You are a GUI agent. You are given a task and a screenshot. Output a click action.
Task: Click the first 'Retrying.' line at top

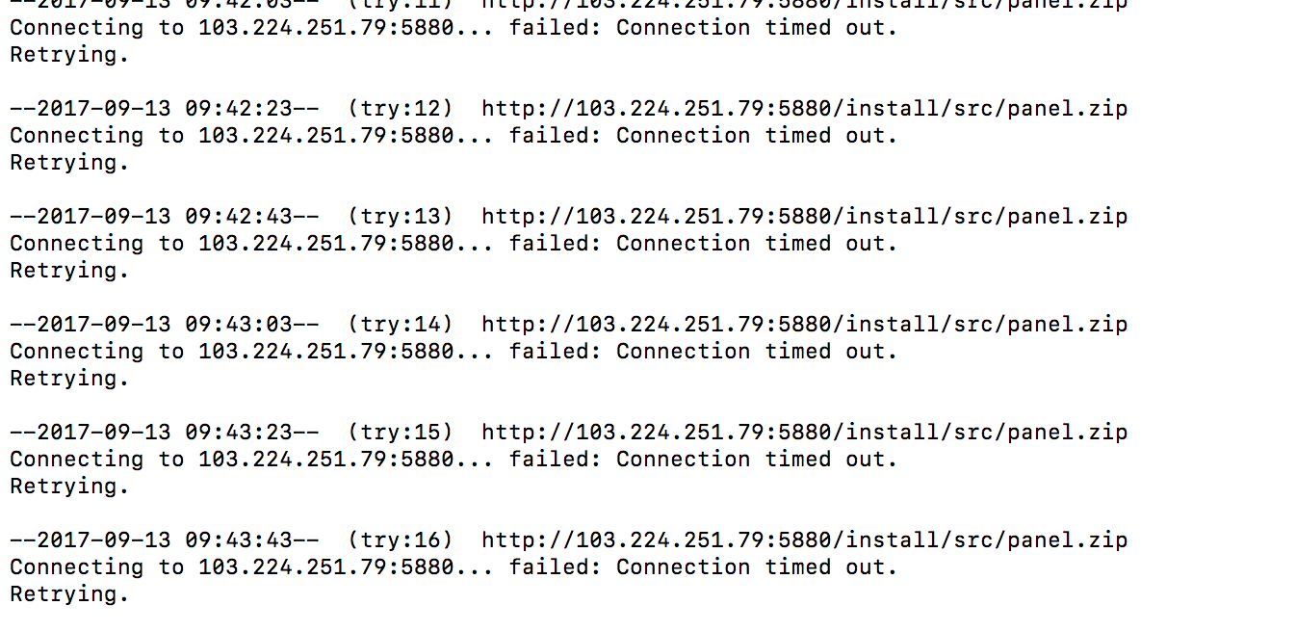click(x=69, y=55)
